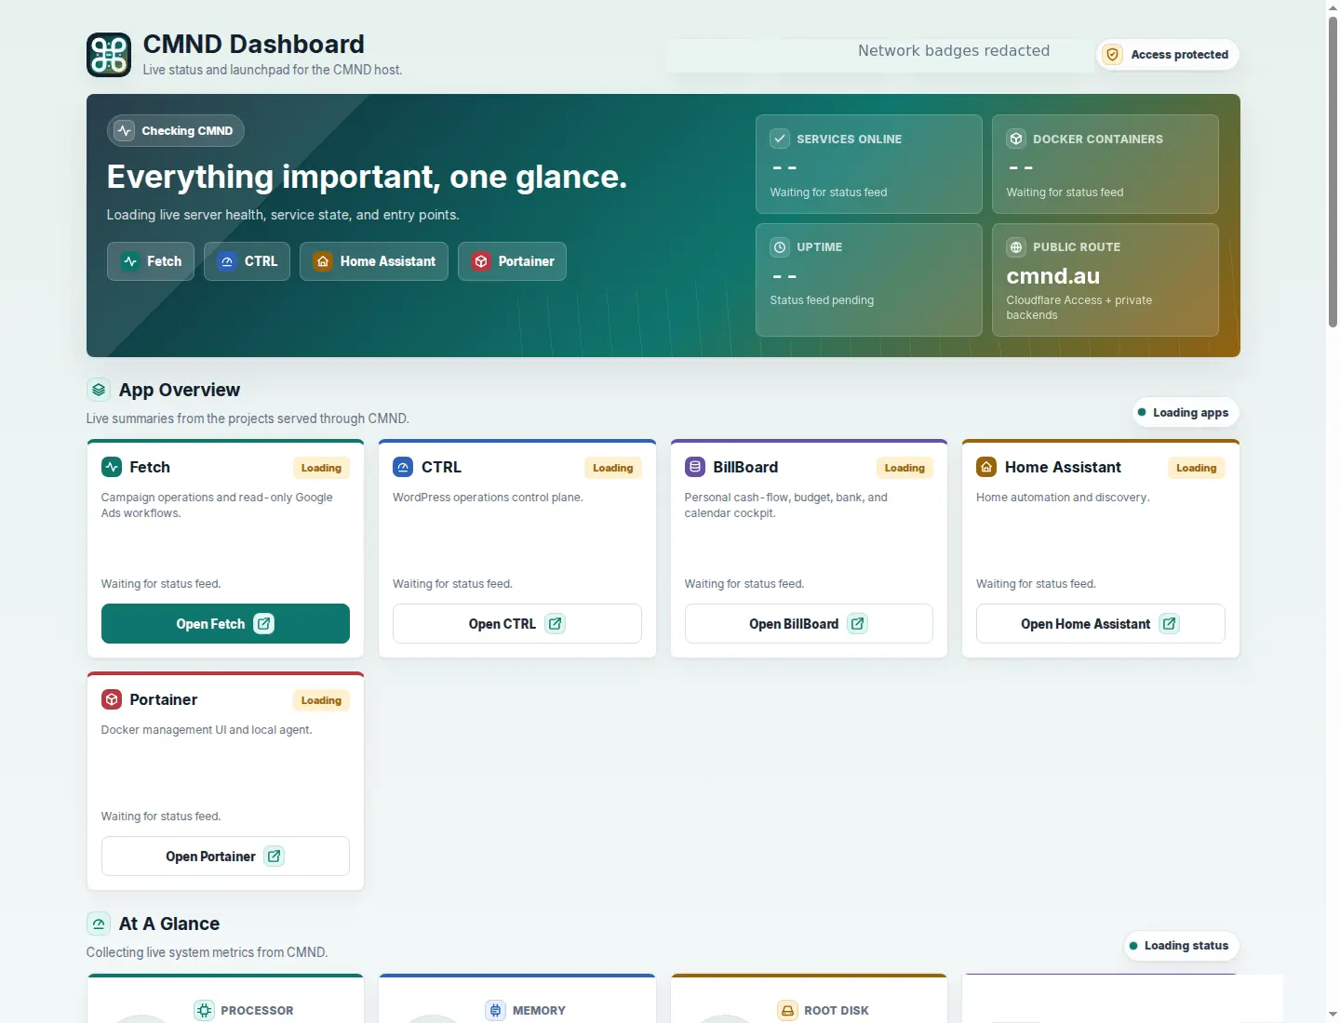Click 'WordPress operations control plane.' description
1340x1023 pixels.
488,498
